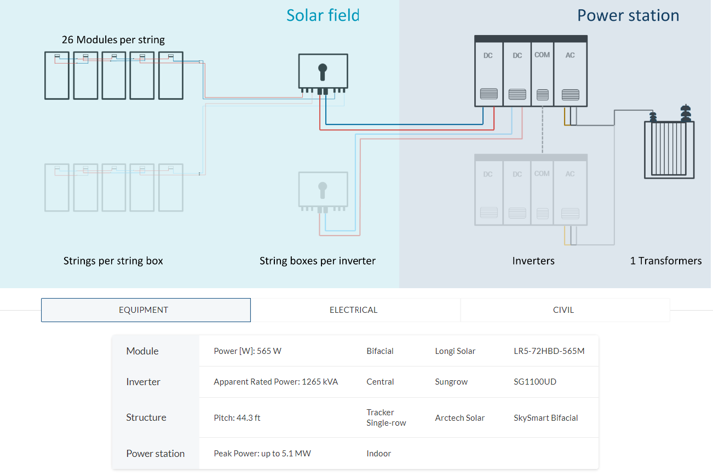Screen dimensions: 713x475
Task: Select the Structure row header in the table
Action: click(146, 417)
